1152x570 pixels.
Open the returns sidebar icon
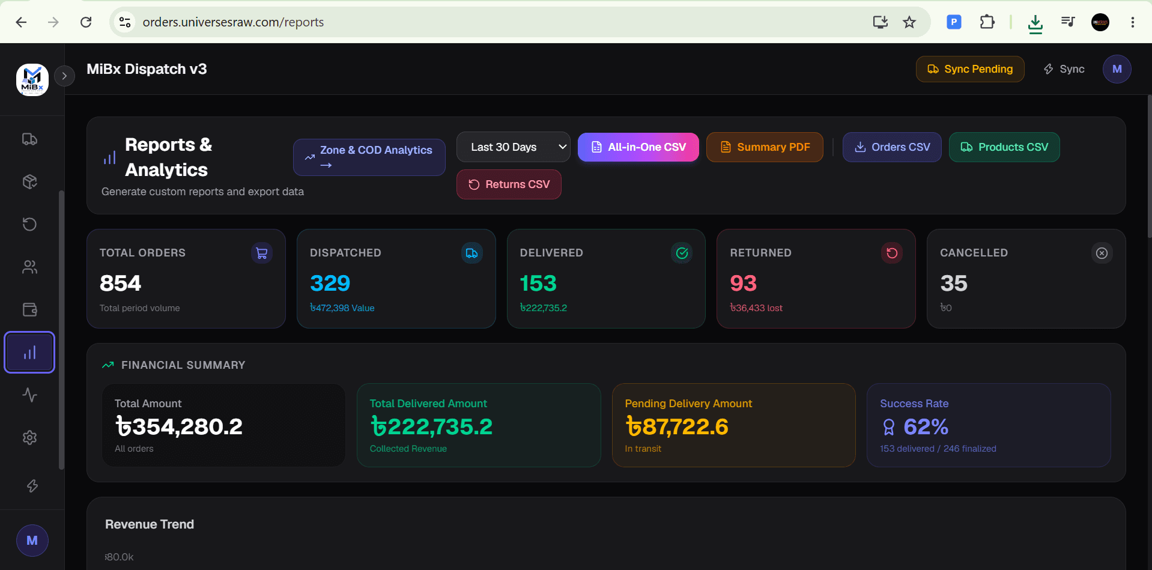pos(29,224)
